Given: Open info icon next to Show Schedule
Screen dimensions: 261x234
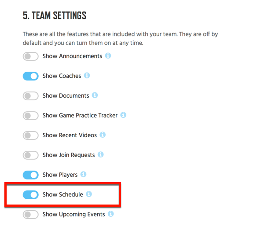Looking at the screenshot, I should click(89, 194).
